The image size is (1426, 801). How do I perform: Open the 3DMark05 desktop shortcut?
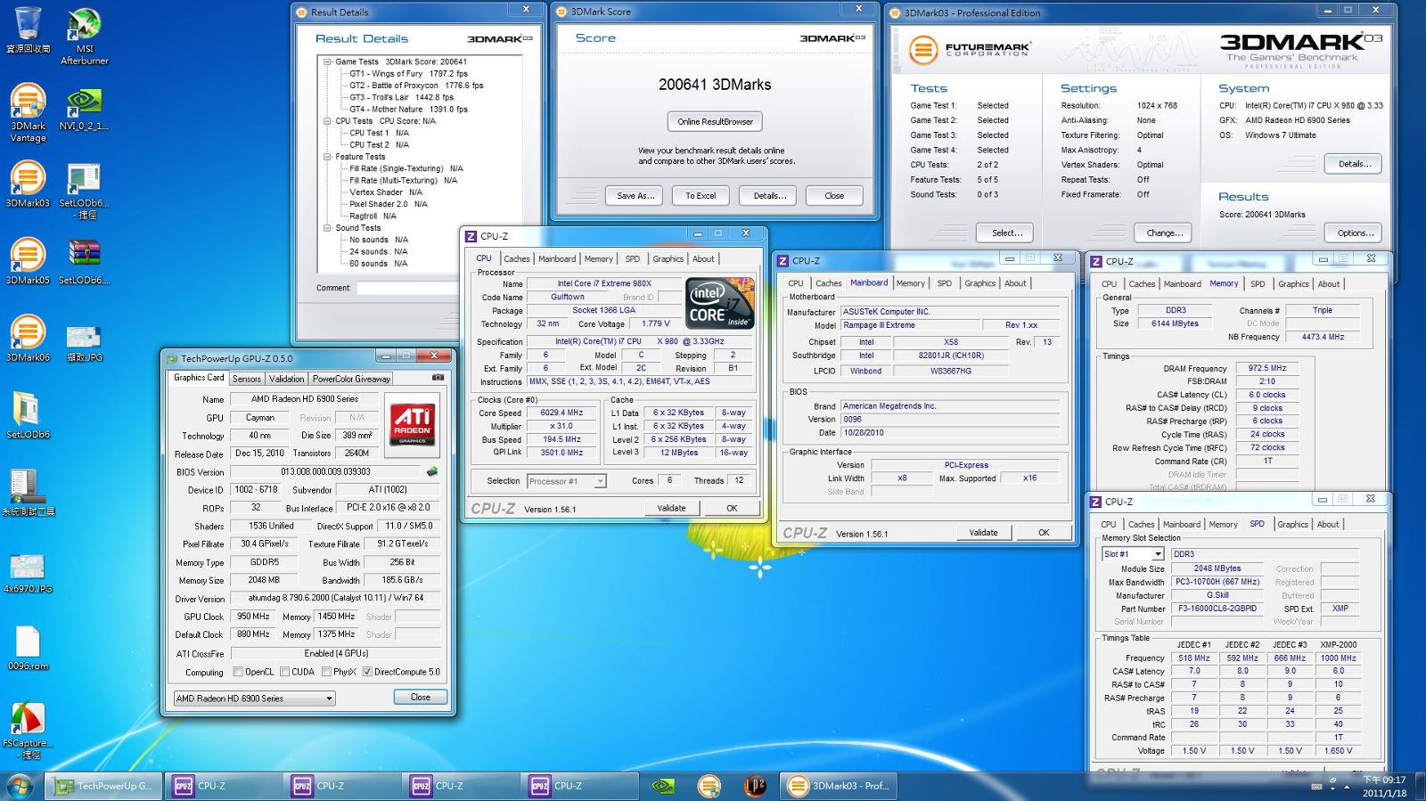28,261
